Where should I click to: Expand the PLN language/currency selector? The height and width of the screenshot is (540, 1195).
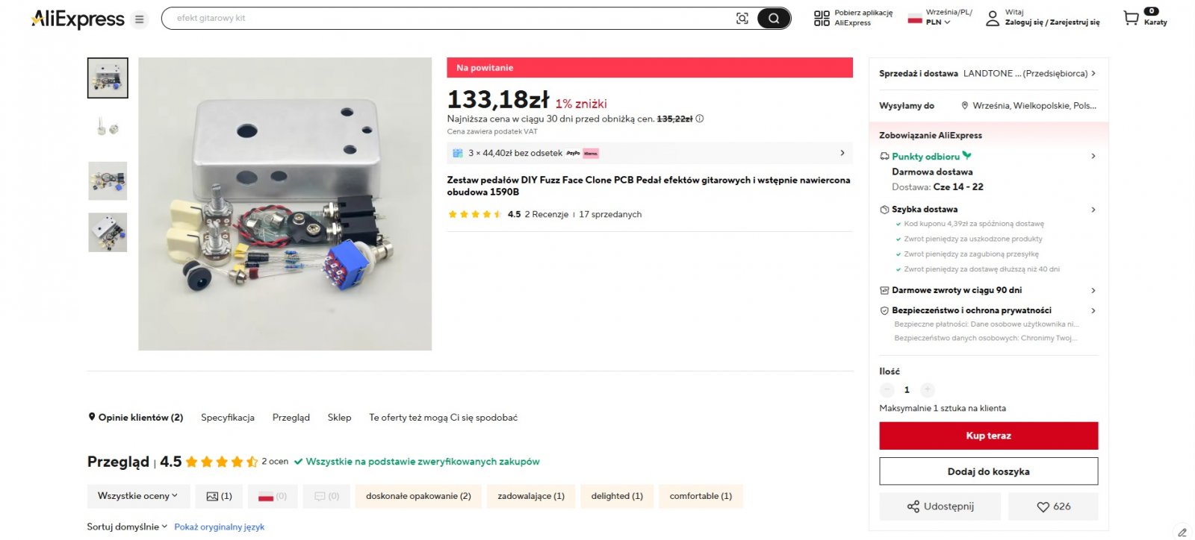(x=938, y=22)
